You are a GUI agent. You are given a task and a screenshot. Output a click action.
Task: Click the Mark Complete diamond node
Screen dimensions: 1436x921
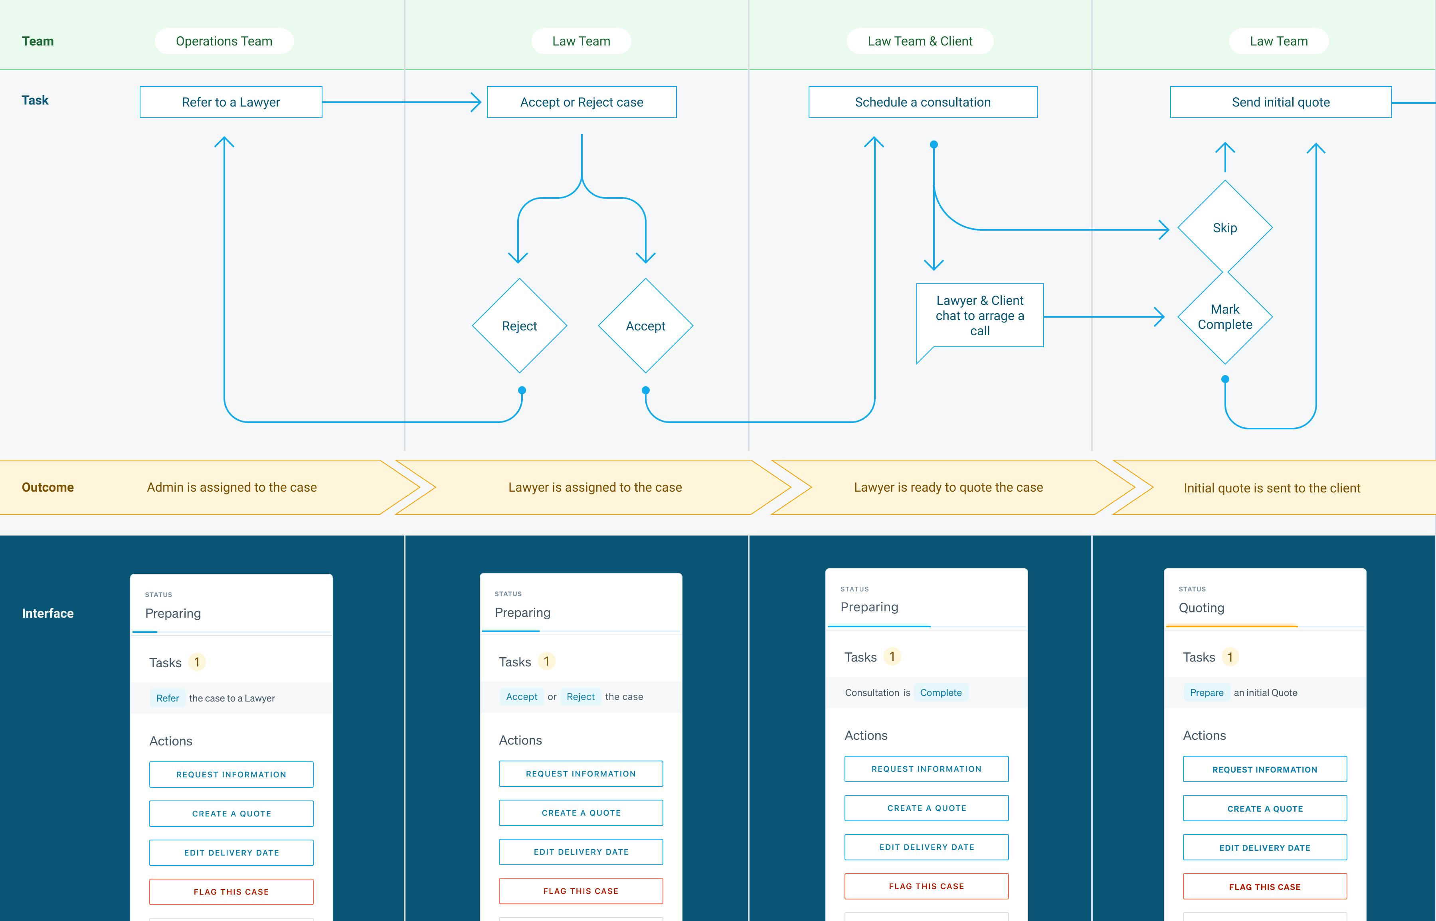1225,317
